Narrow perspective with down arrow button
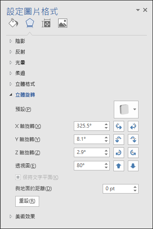This screenshot has width=153, height=229. pyautogui.click(x=133, y=166)
